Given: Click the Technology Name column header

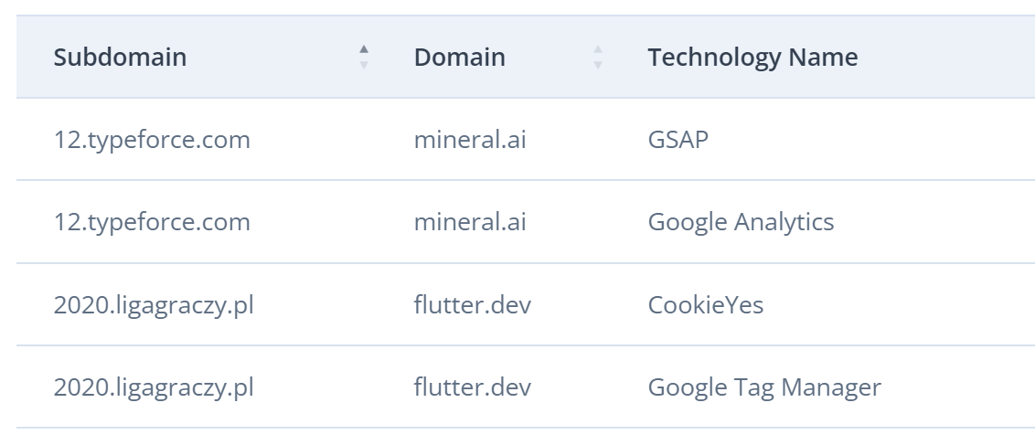Looking at the screenshot, I should 752,58.
